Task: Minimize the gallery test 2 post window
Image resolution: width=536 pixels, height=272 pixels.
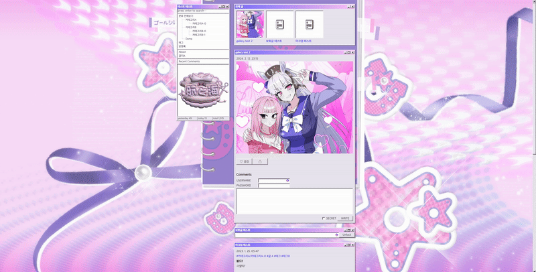Action: [x=345, y=53]
